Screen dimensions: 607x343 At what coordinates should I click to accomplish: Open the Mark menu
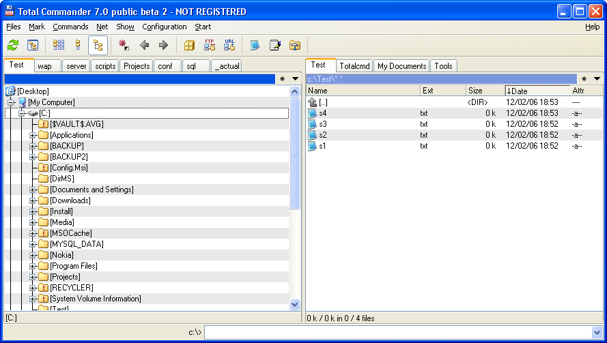point(37,27)
